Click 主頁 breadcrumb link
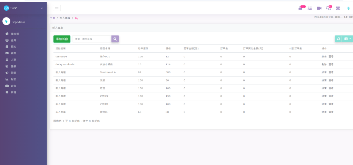The height and width of the screenshot is (165, 353). point(52,18)
